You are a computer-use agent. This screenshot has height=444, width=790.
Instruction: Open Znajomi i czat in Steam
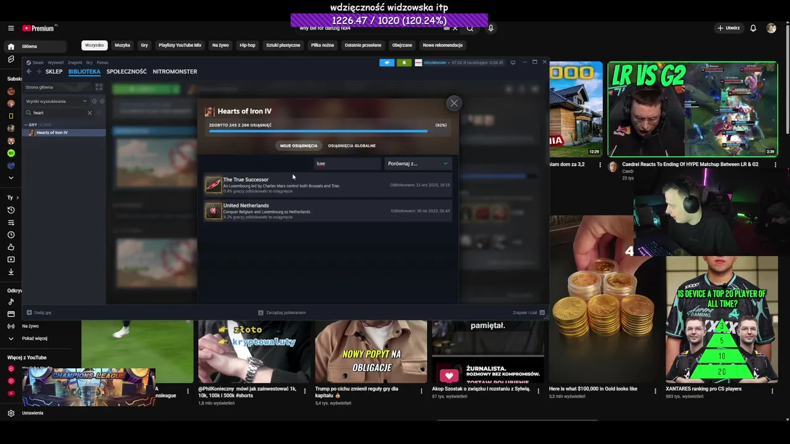click(x=528, y=313)
